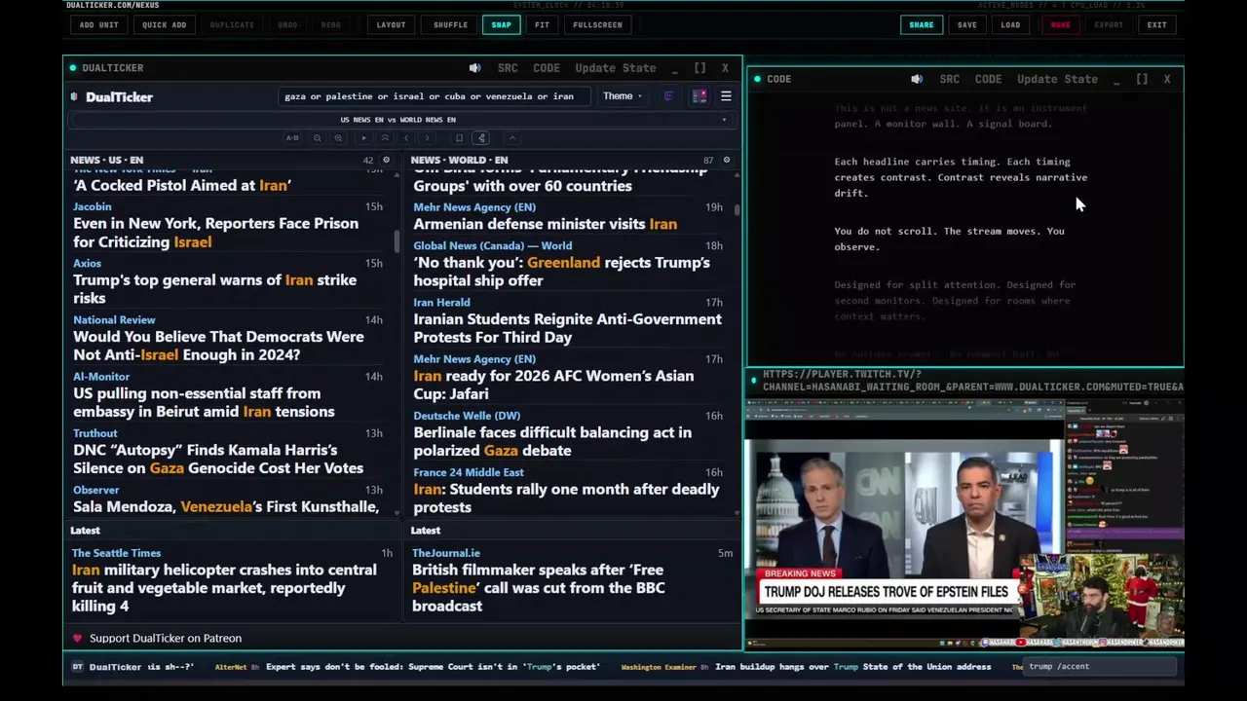Toggle FIT mode in top bar
This screenshot has width=1247, height=701.
pos(542,24)
